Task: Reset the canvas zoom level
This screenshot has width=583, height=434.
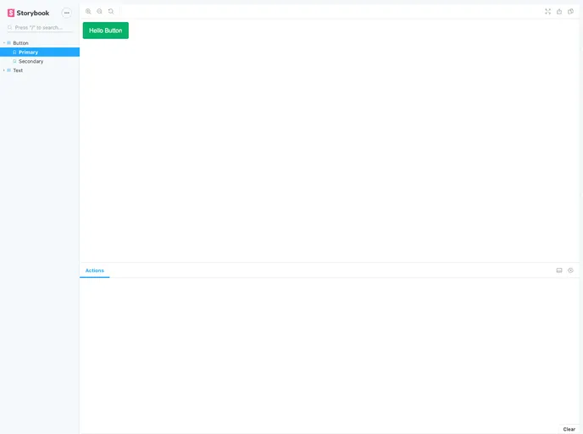Action: [111, 11]
